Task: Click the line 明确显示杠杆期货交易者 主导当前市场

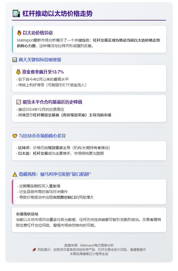Action: click(63, 115)
